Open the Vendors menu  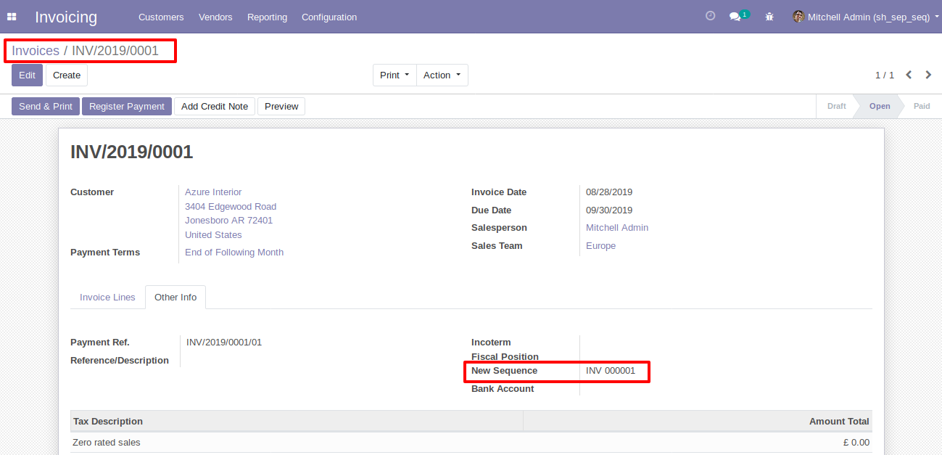tap(215, 17)
